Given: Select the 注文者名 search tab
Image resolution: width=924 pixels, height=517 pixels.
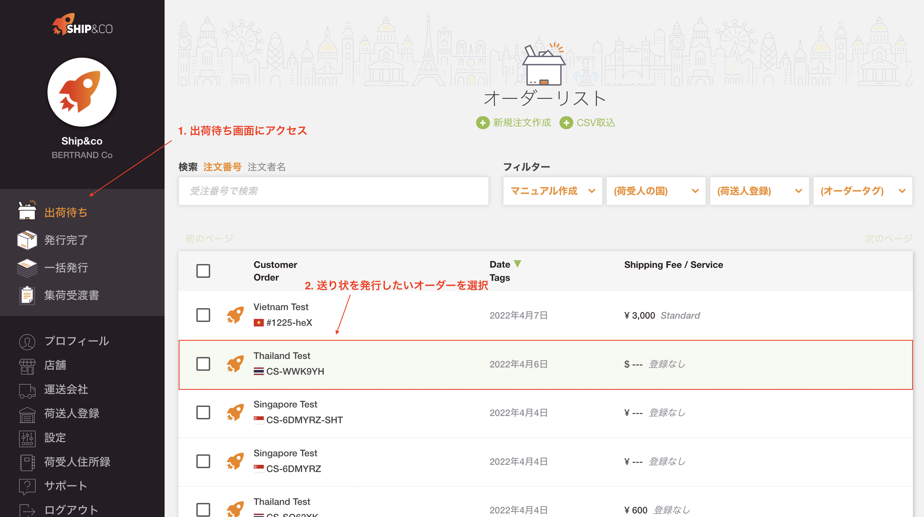Looking at the screenshot, I should coord(266,167).
